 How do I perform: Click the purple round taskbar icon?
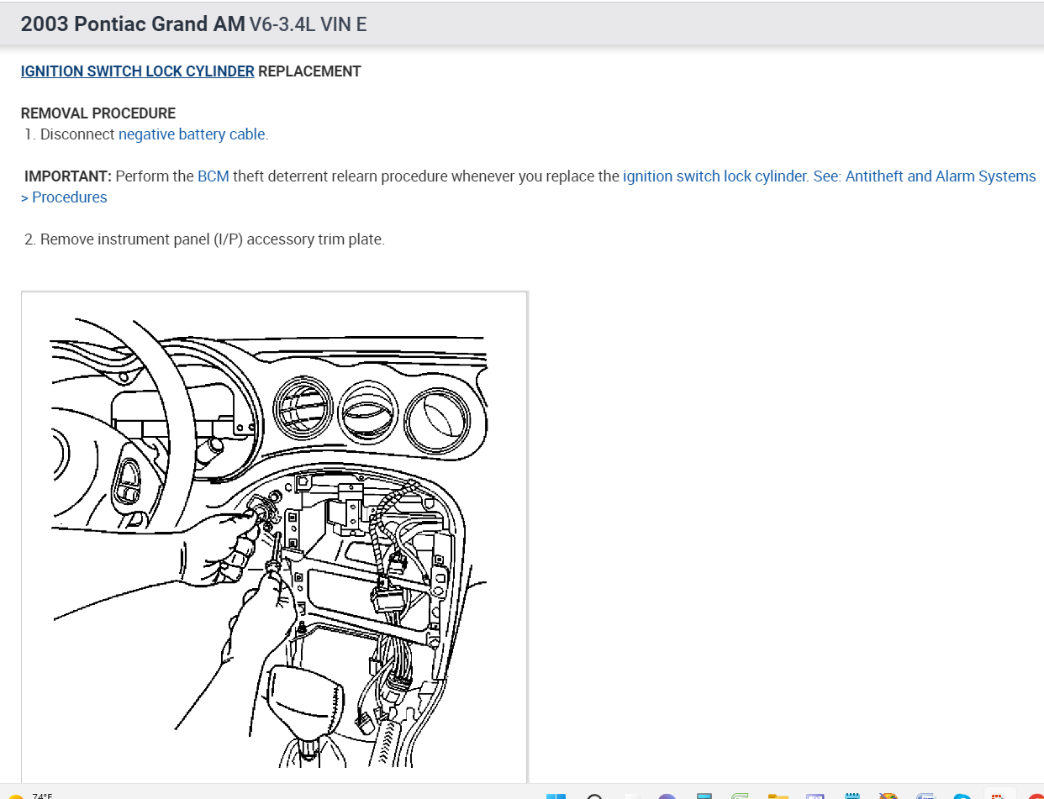pyautogui.click(x=667, y=796)
